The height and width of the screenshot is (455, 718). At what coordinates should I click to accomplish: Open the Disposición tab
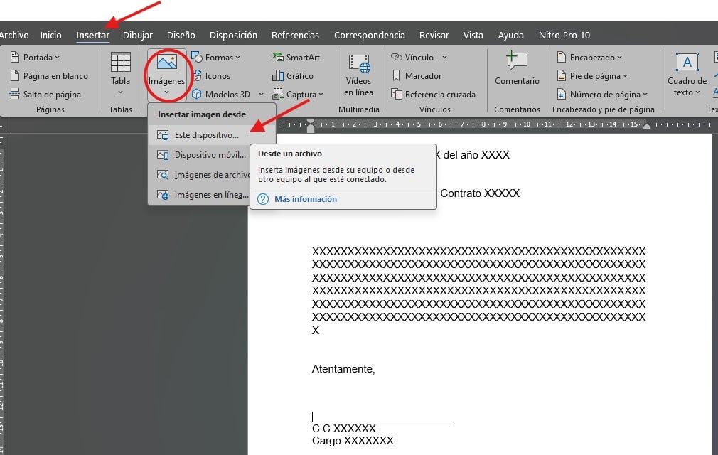tap(233, 36)
